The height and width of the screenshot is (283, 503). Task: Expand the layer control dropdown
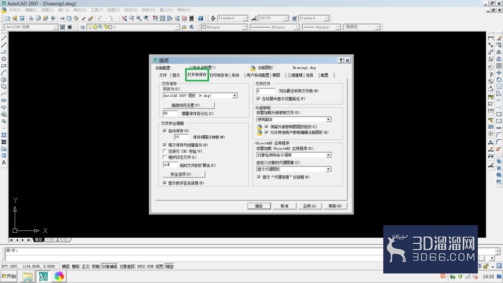tap(178, 27)
